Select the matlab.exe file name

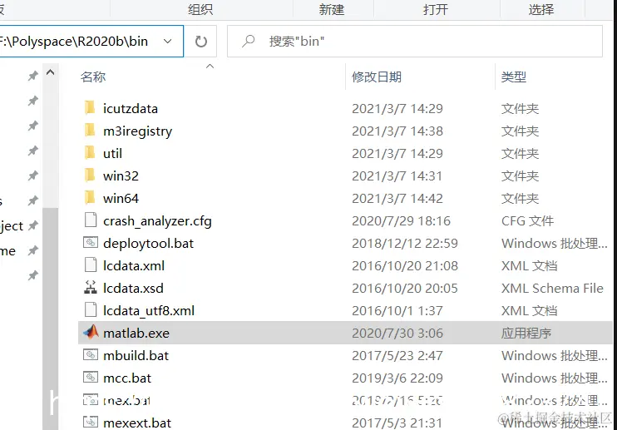[x=136, y=333]
